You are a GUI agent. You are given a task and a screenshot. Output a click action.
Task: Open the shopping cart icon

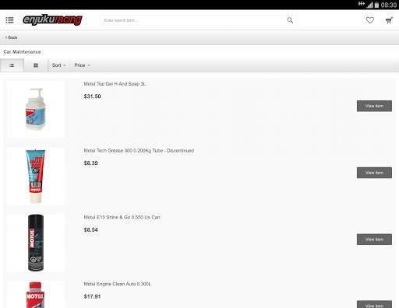coord(389,20)
